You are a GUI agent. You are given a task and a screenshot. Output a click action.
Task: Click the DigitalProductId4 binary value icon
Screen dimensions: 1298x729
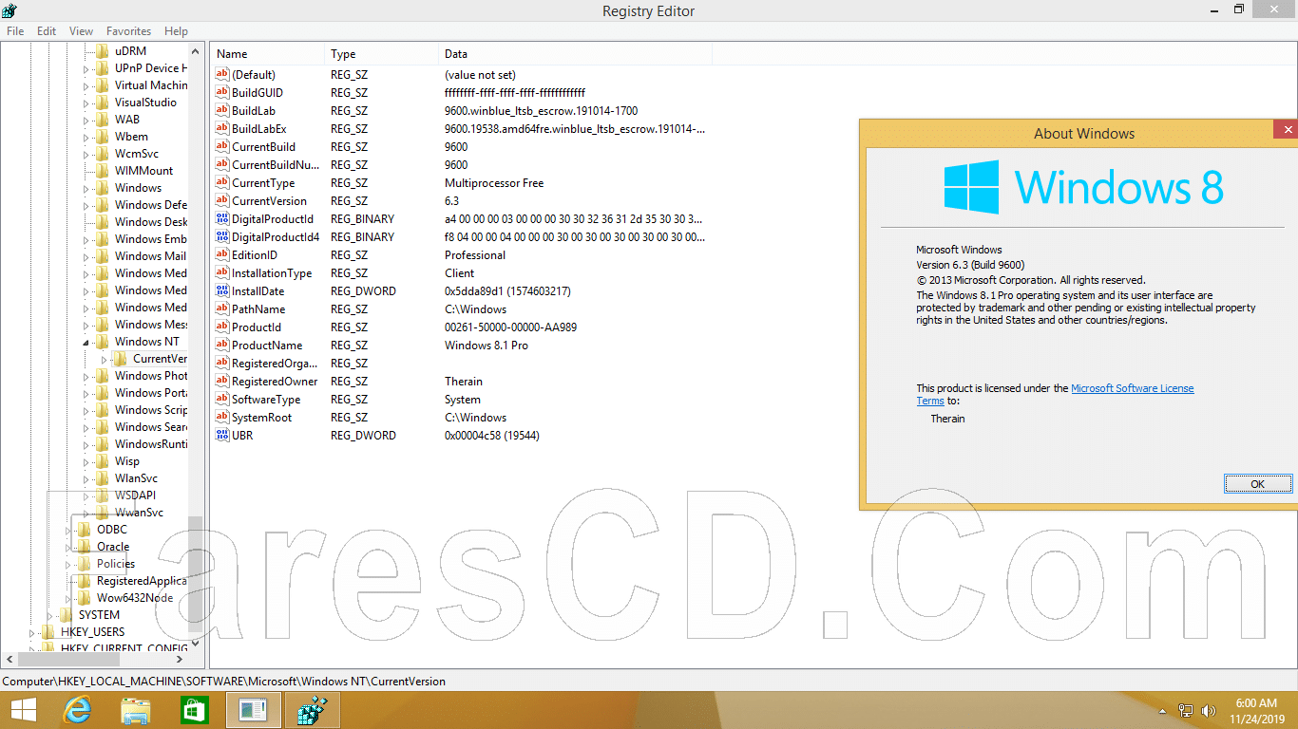point(222,237)
